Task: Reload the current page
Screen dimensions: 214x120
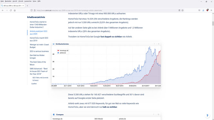Action: point(11,10)
